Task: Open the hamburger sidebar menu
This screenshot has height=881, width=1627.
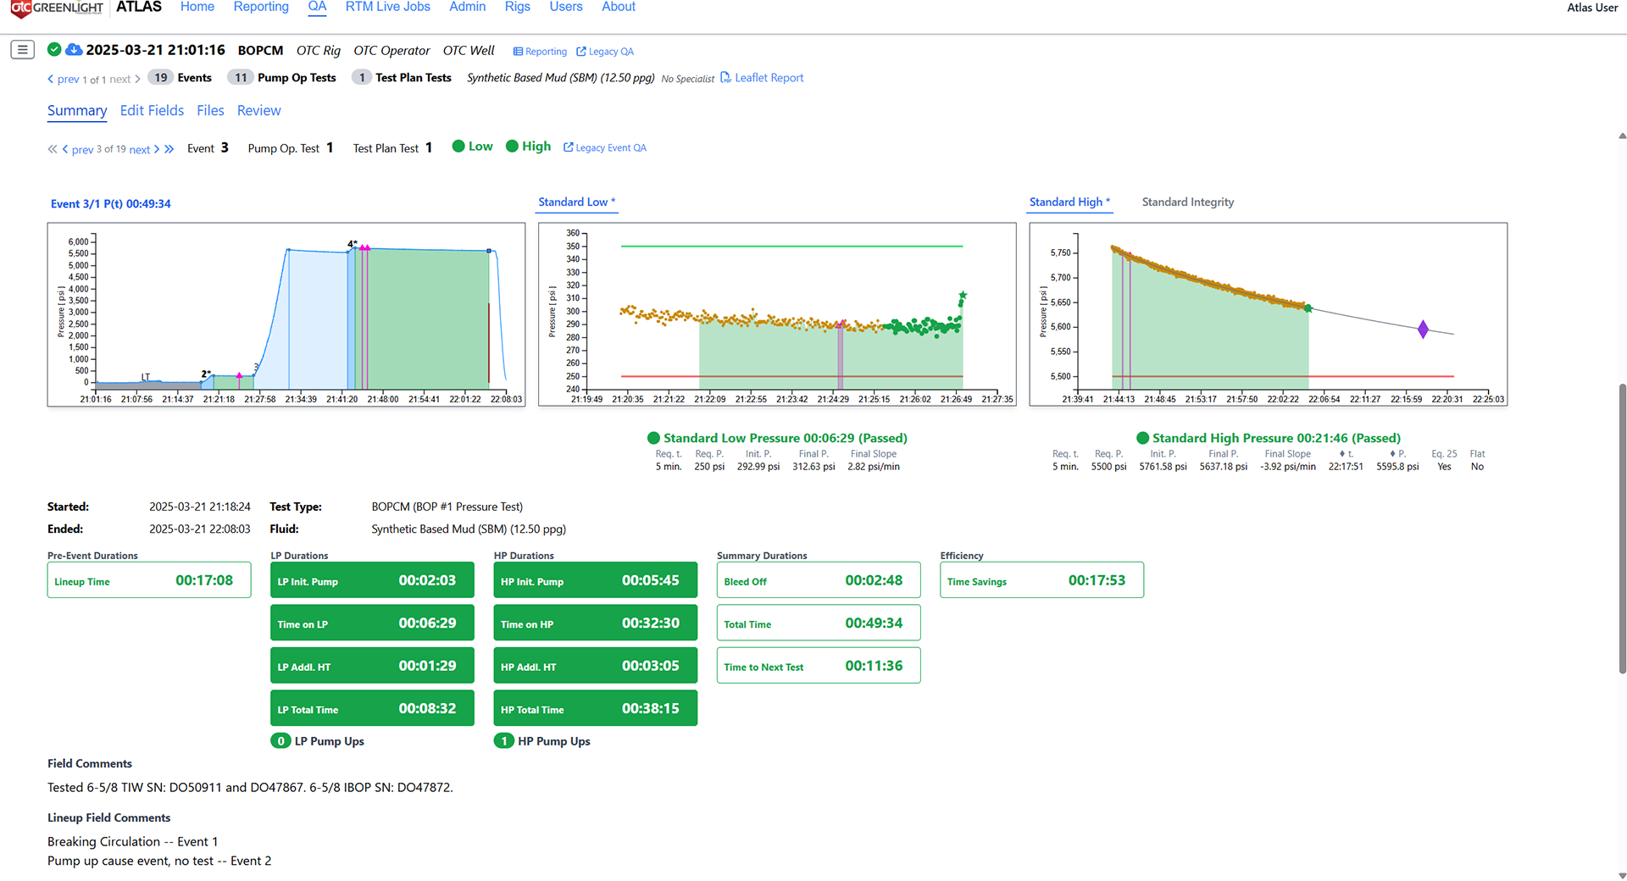Action: tap(23, 50)
